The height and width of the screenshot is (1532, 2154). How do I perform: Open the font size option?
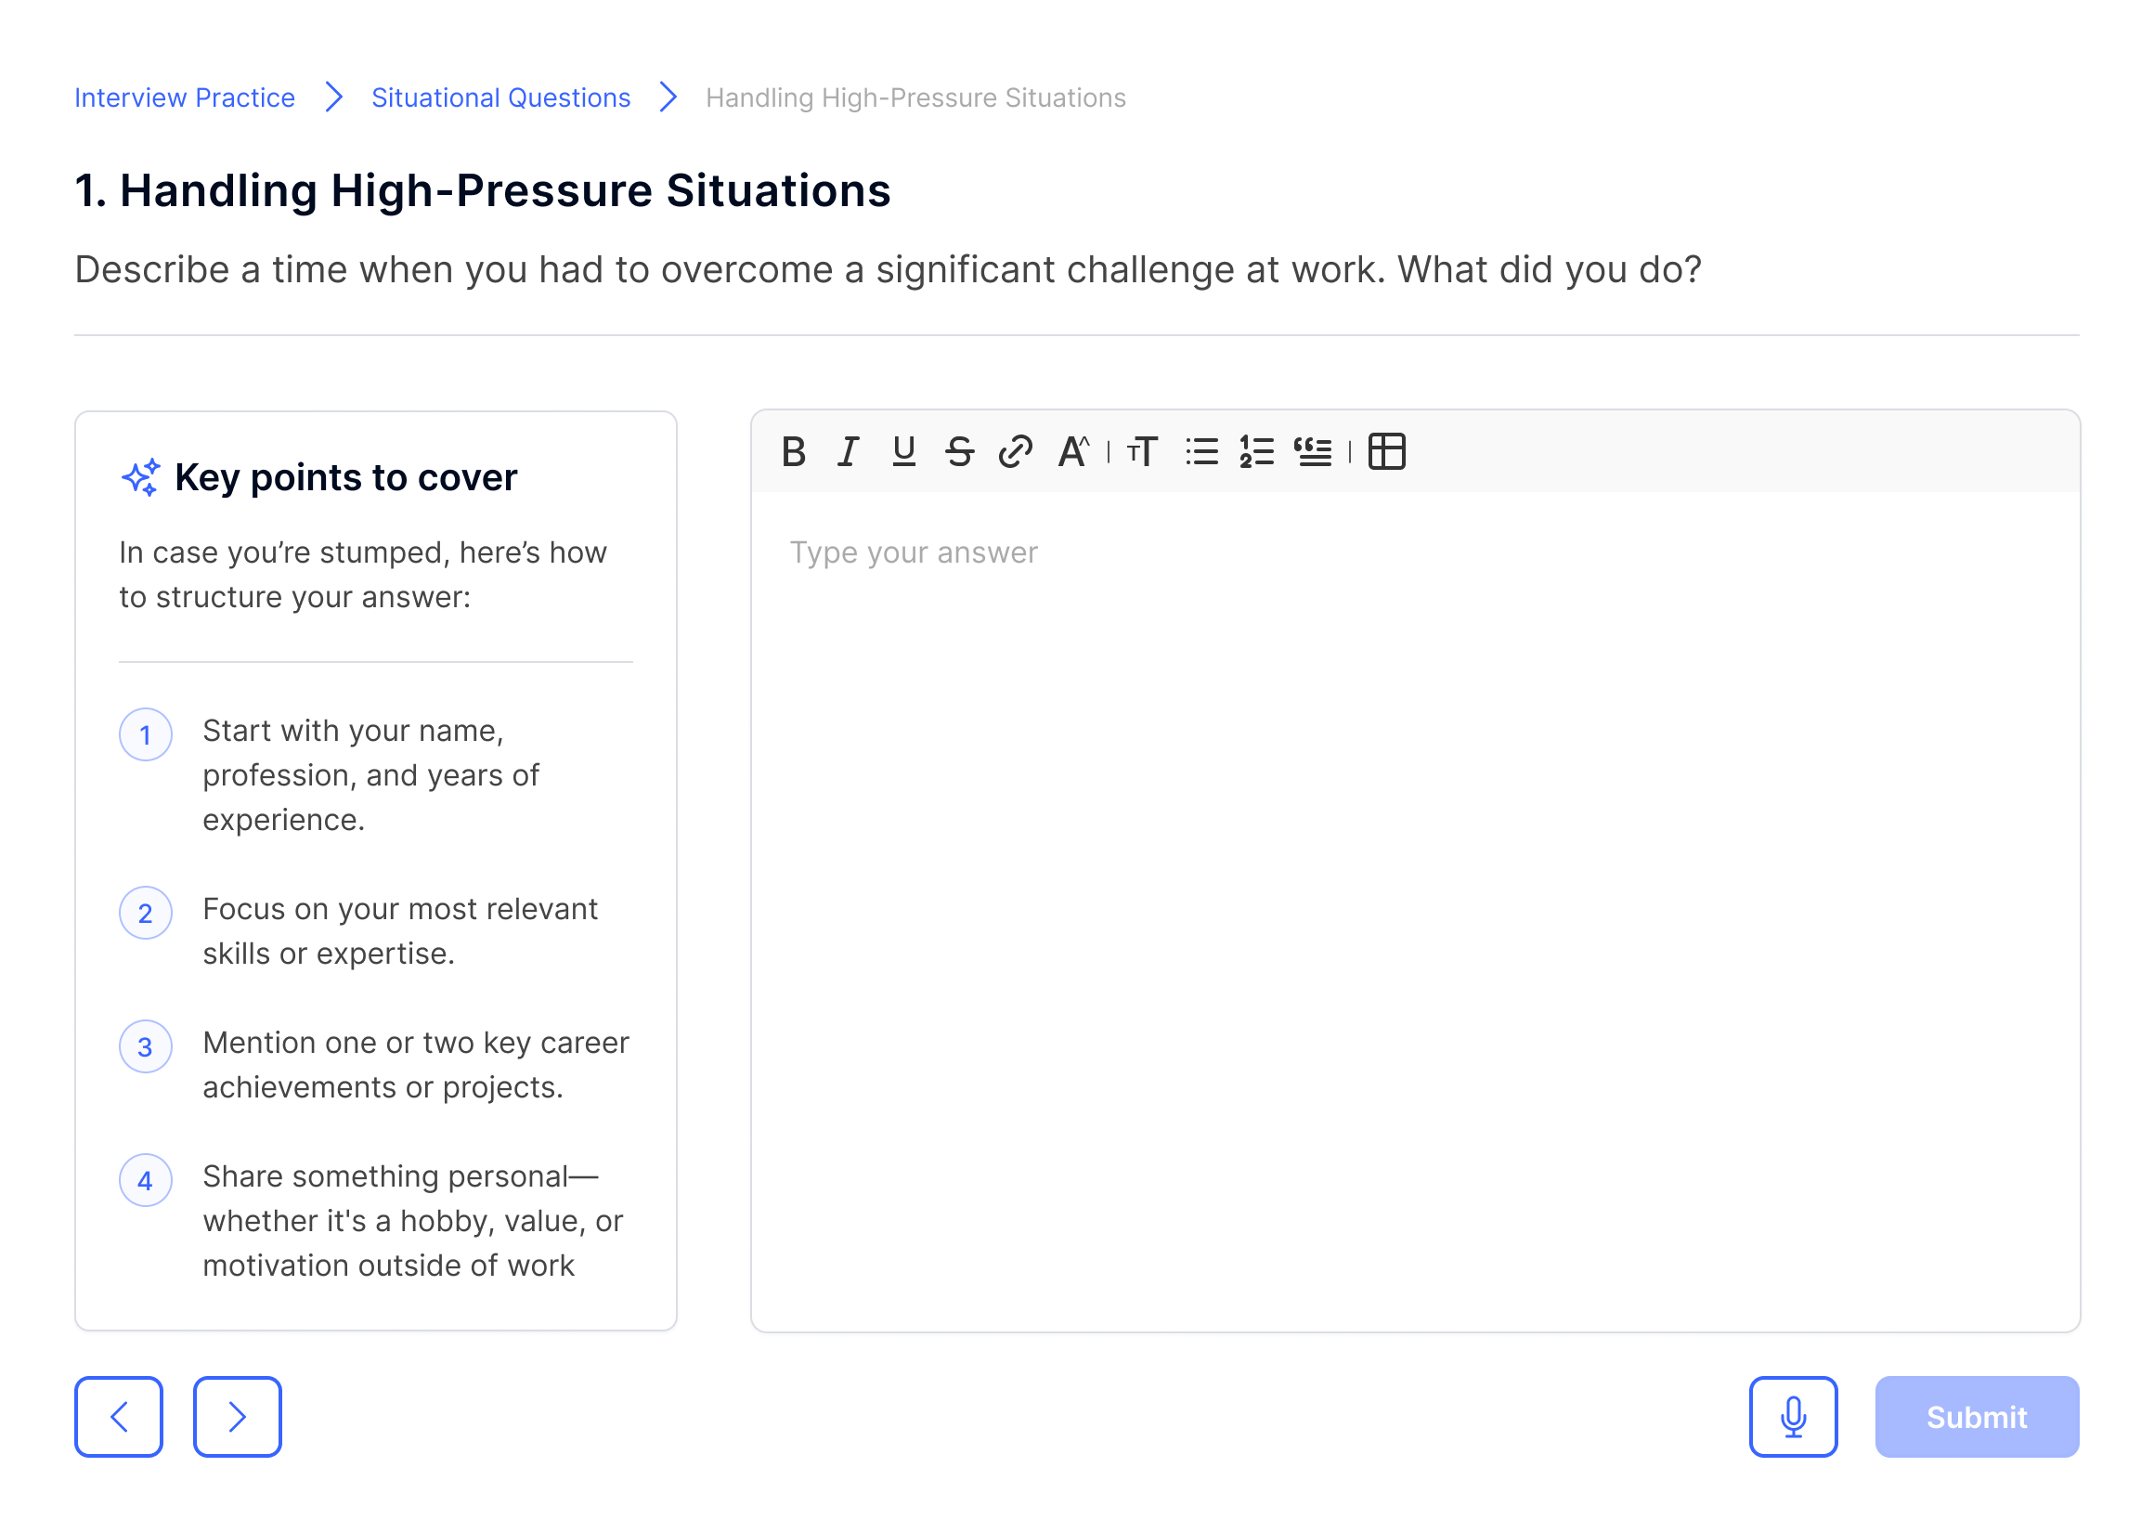(1073, 452)
